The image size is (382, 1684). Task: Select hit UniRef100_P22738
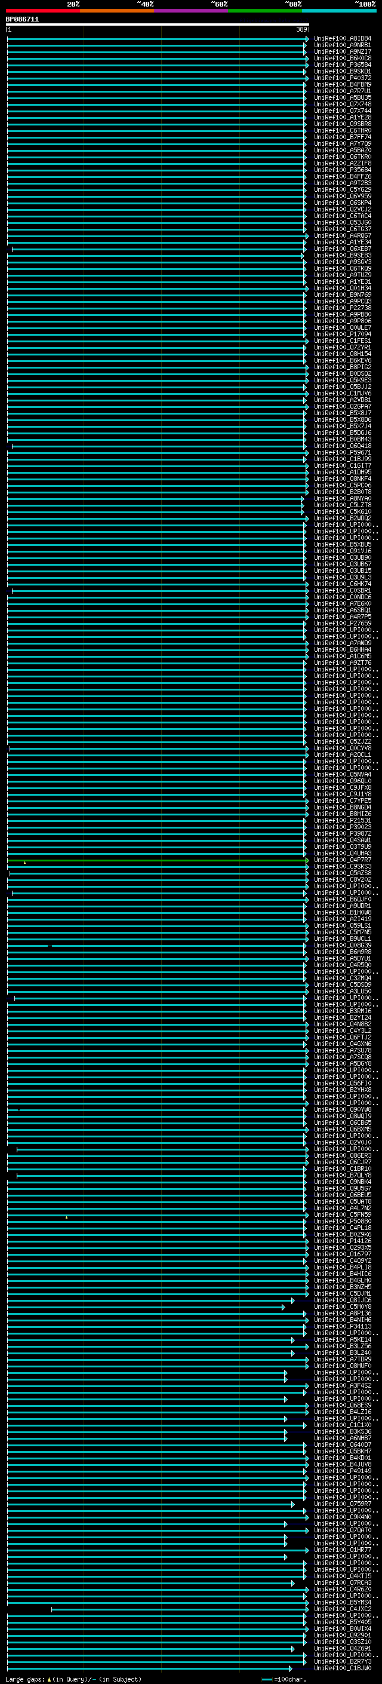pyautogui.click(x=342, y=308)
